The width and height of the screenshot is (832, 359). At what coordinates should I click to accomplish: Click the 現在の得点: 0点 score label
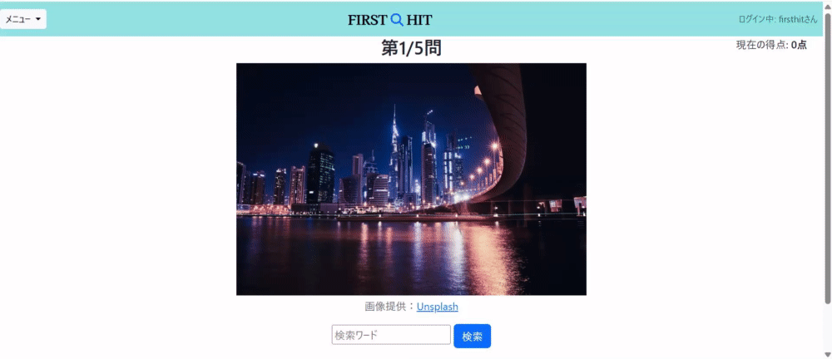tap(771, 45)
